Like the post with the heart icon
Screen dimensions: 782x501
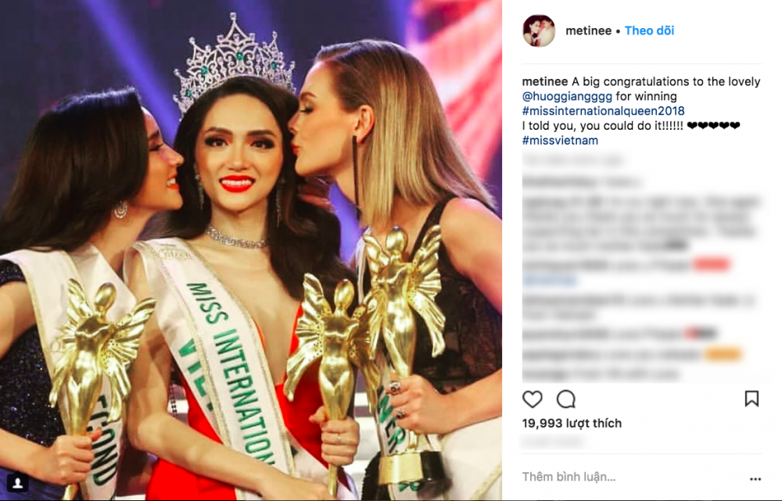pyautogui.click(x=532, y=399)
